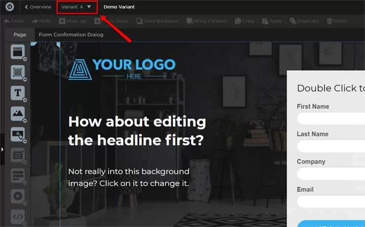Viewport: 365px width, 227px height.
Task: Switch to the Page tab
Action: coord(20,35)
